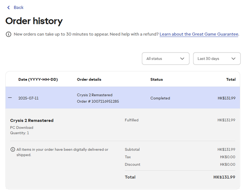Open the Last 30 days dropdown
Image resolution: width=246 pixels, height=193 pixels.
(216, 59)
